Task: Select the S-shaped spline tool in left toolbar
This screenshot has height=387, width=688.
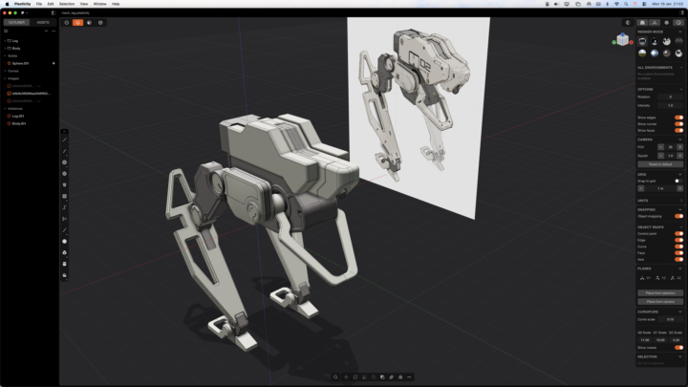Action: point(65,207)
